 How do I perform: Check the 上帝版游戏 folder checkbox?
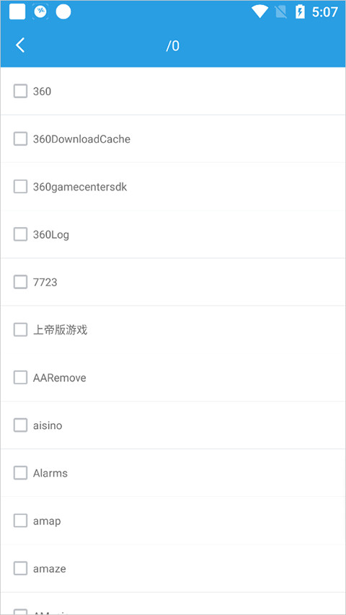coord(20,330)
